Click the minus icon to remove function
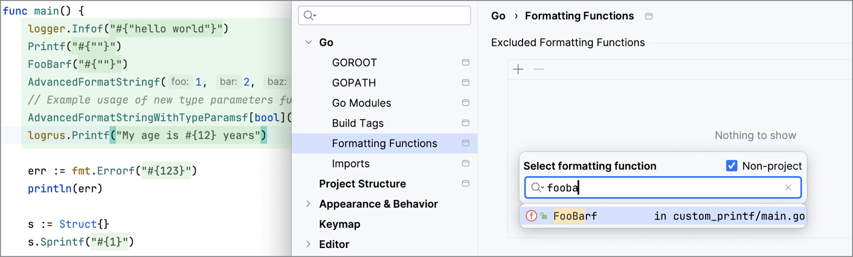 [539, 69]
